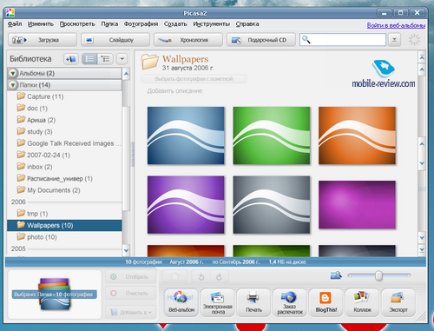The height and width of the screenshot is (331, 434).
Task: Collapse the Альбомы (2) section
Action: tap(13, 73)
